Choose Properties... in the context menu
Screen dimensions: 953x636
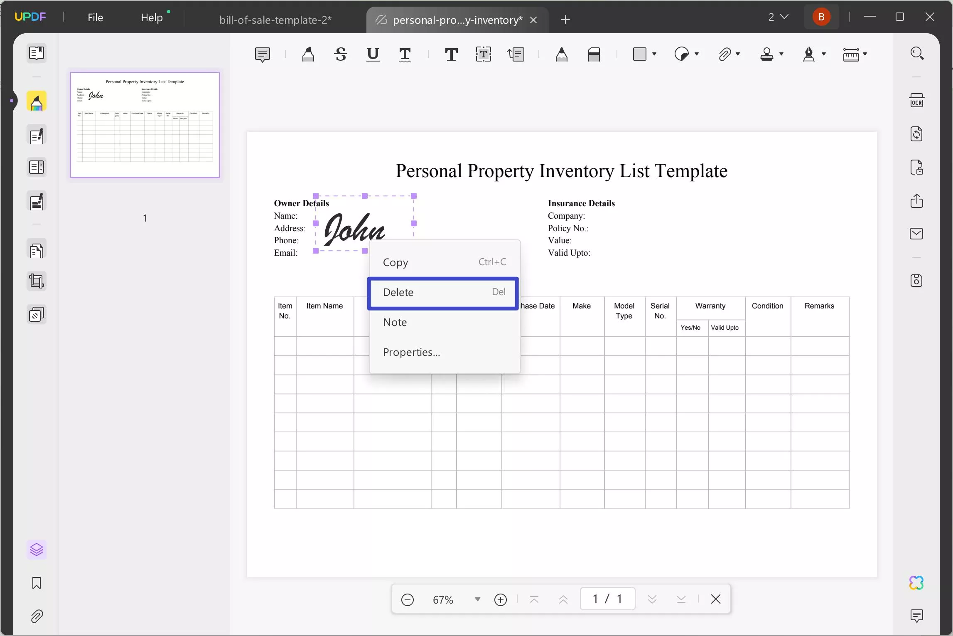click(445, 353)
